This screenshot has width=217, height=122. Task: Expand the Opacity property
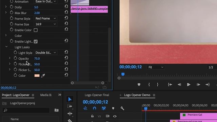click(x=9, y=58)
